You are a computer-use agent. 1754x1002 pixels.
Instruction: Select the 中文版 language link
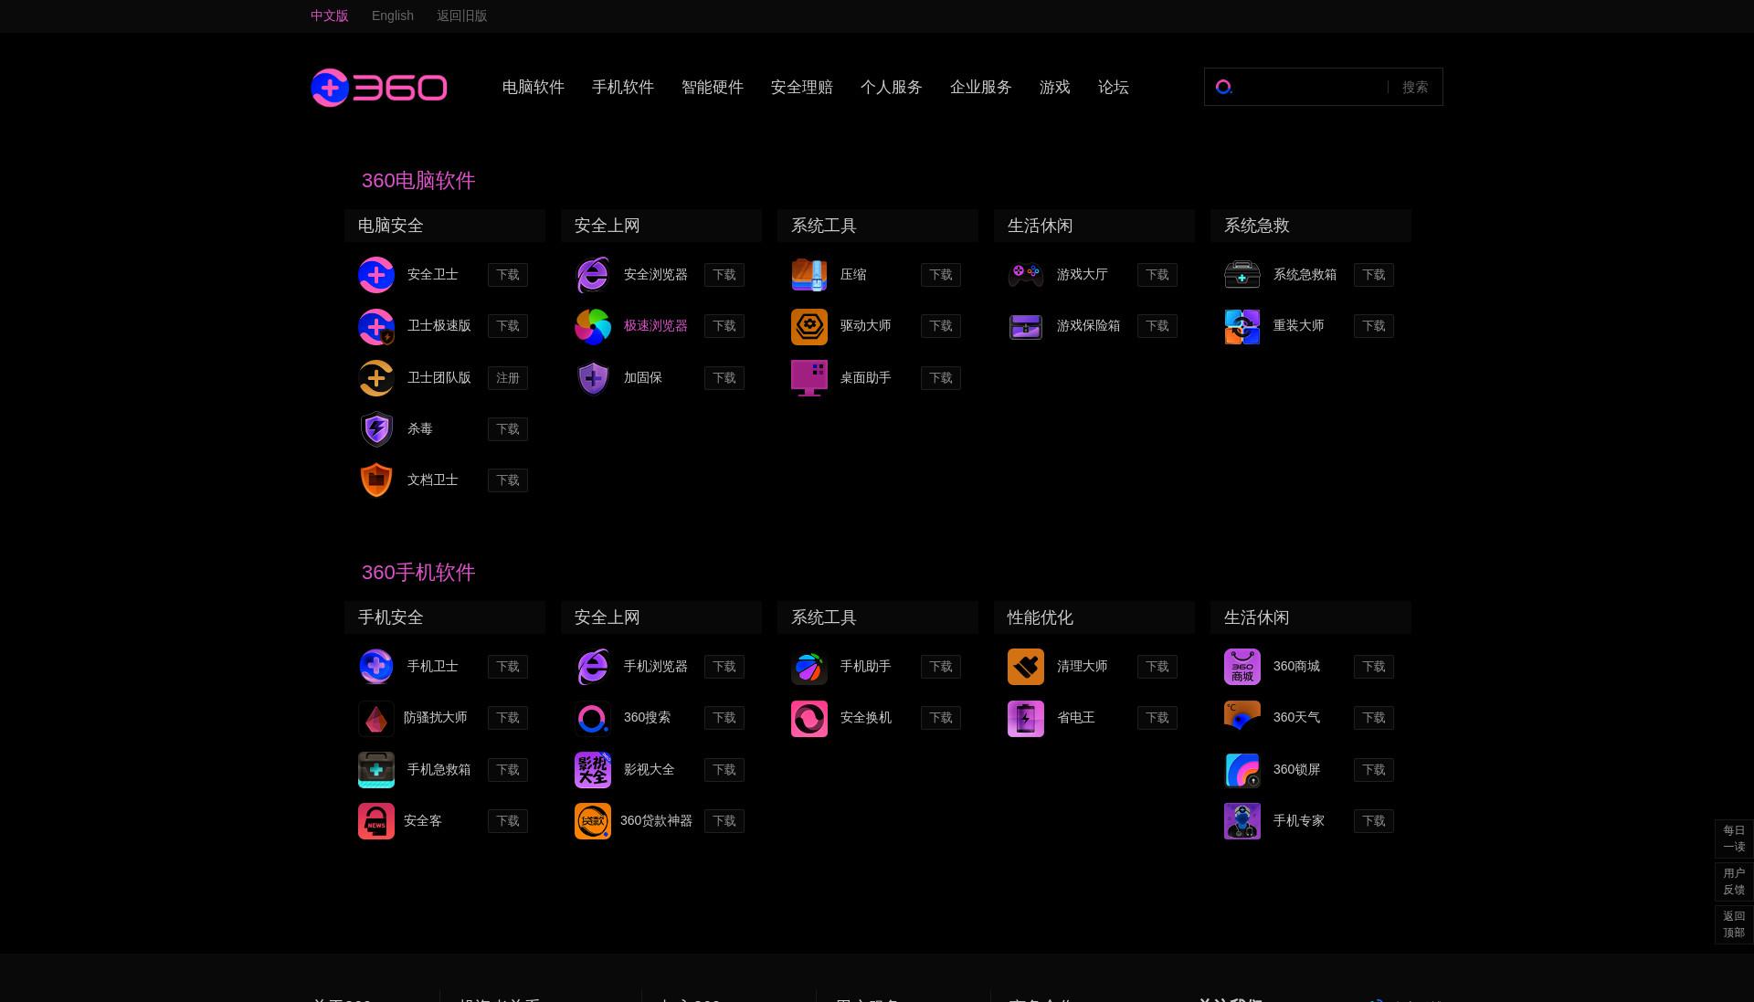(x=330, y=16)
